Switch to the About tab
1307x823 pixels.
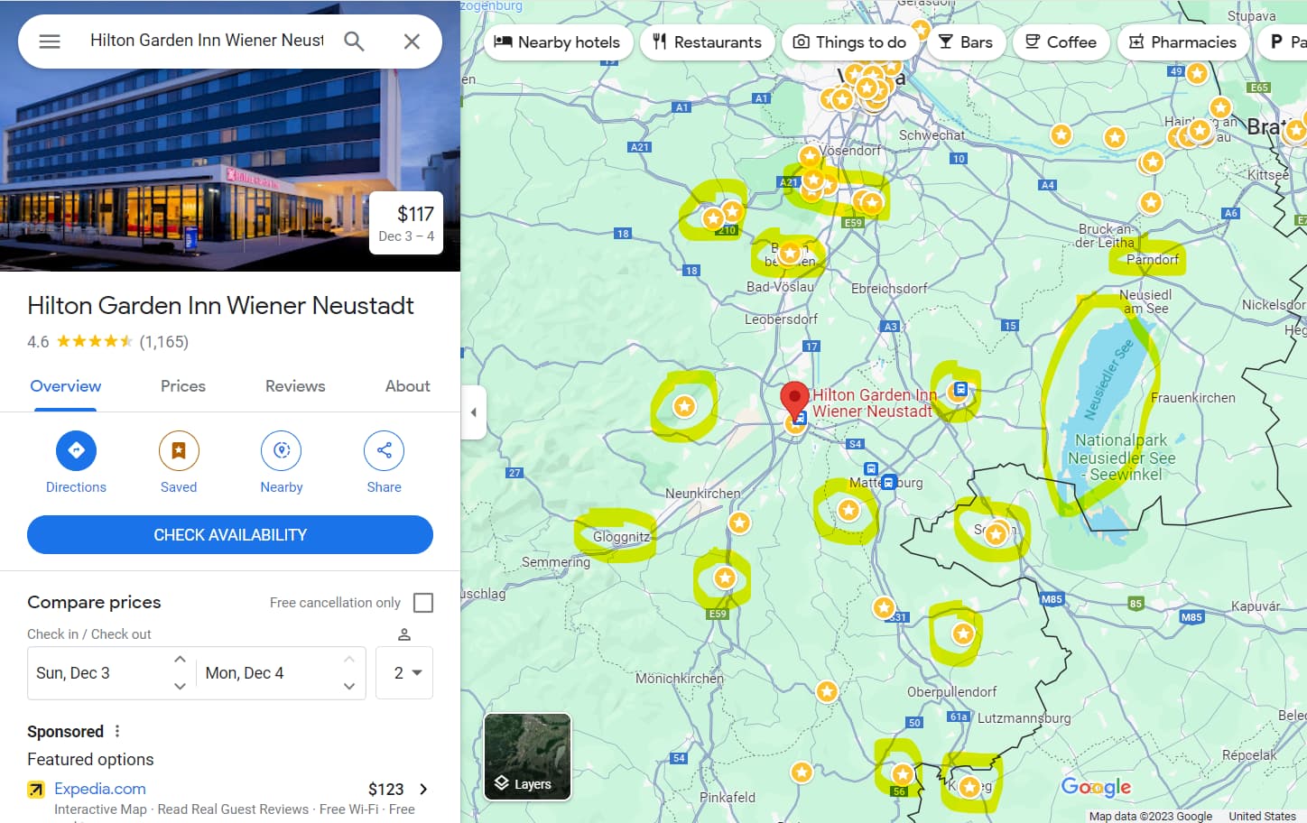click(x=408, y=386)
